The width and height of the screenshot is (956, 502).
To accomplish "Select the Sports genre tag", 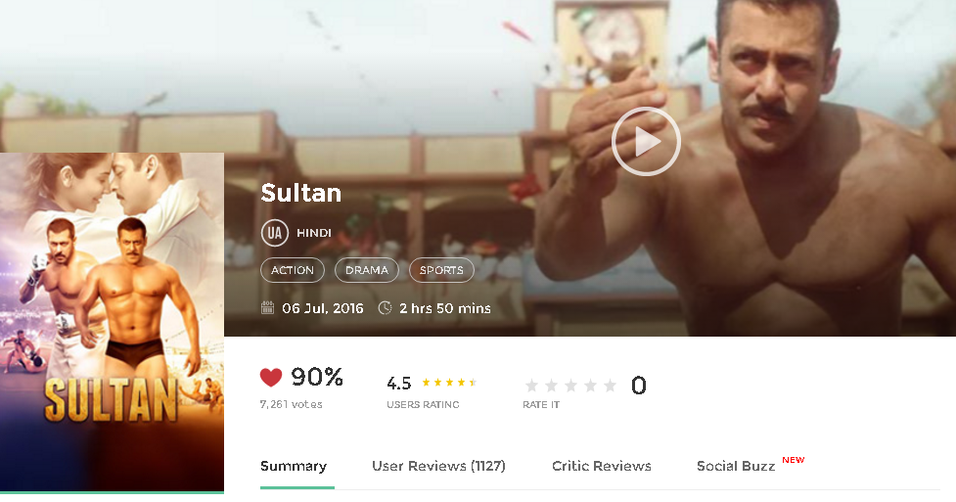I will [441, 270].
